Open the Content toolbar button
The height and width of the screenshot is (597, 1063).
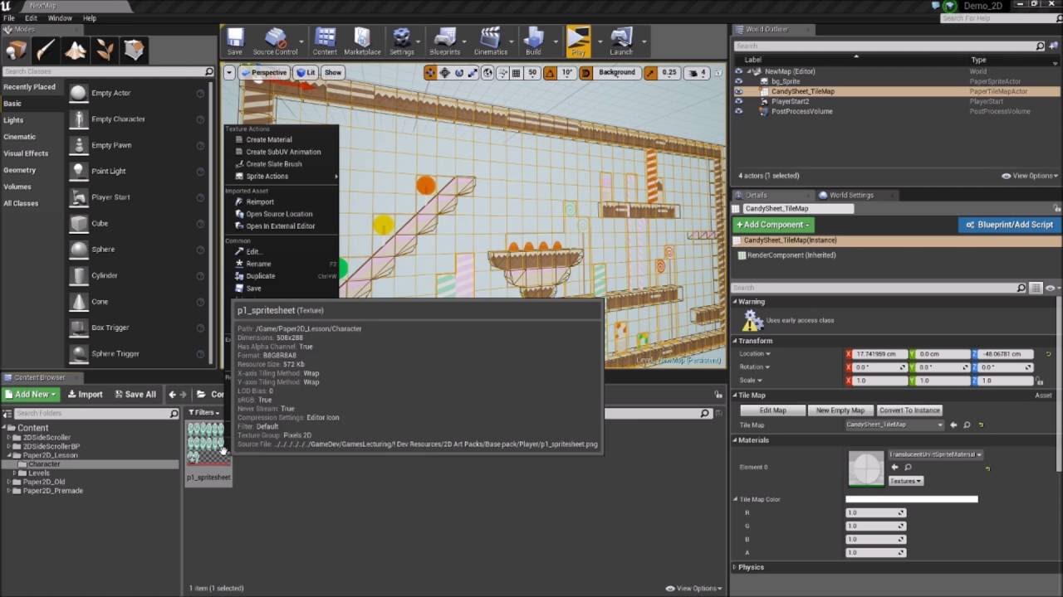325,41
